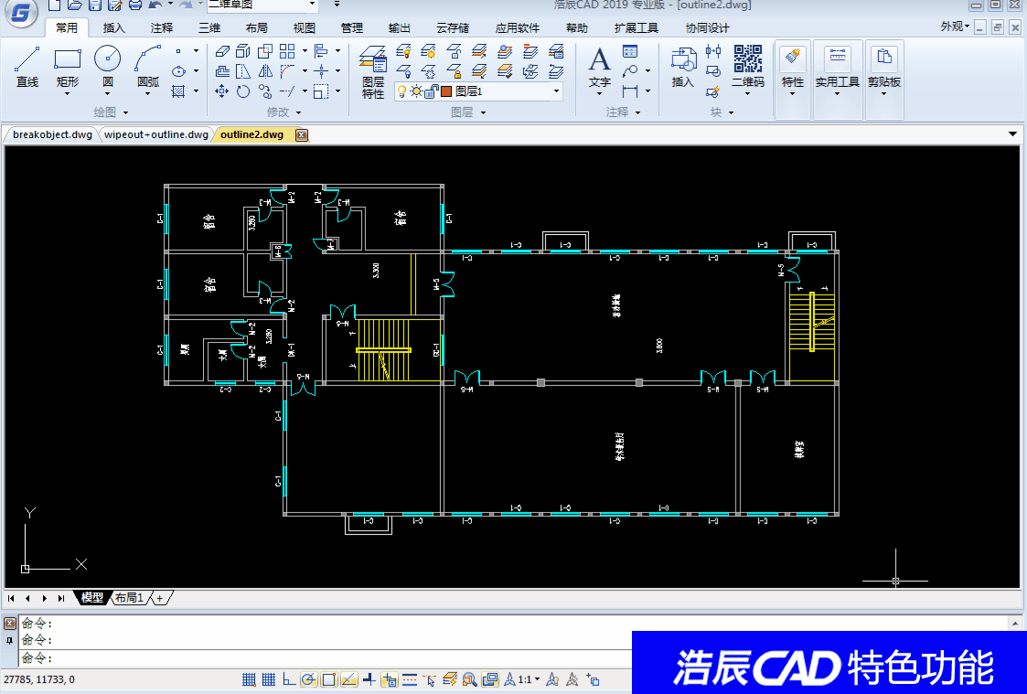Toggle grid display in the status bar
Viewport: 1027px width, 694px height.
[269, 679]
